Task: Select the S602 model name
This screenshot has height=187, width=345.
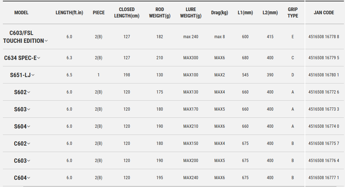Action: pyautogui.click(x=20, y=92)
